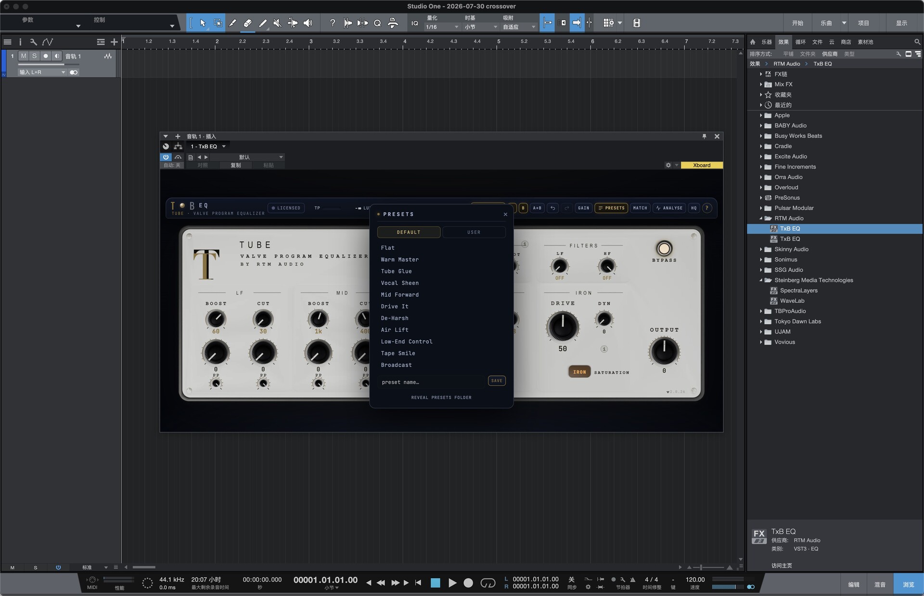Viewport: 924px width, 596px height.
Task: Open the 输入 L+R input dropdown
Action: tap(42, 72)
